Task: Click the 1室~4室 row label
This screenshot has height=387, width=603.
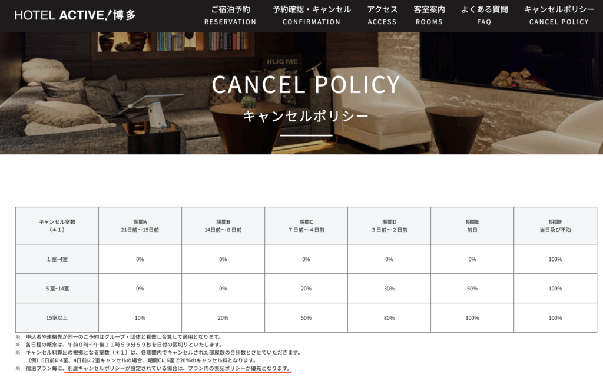Action: 57,259
